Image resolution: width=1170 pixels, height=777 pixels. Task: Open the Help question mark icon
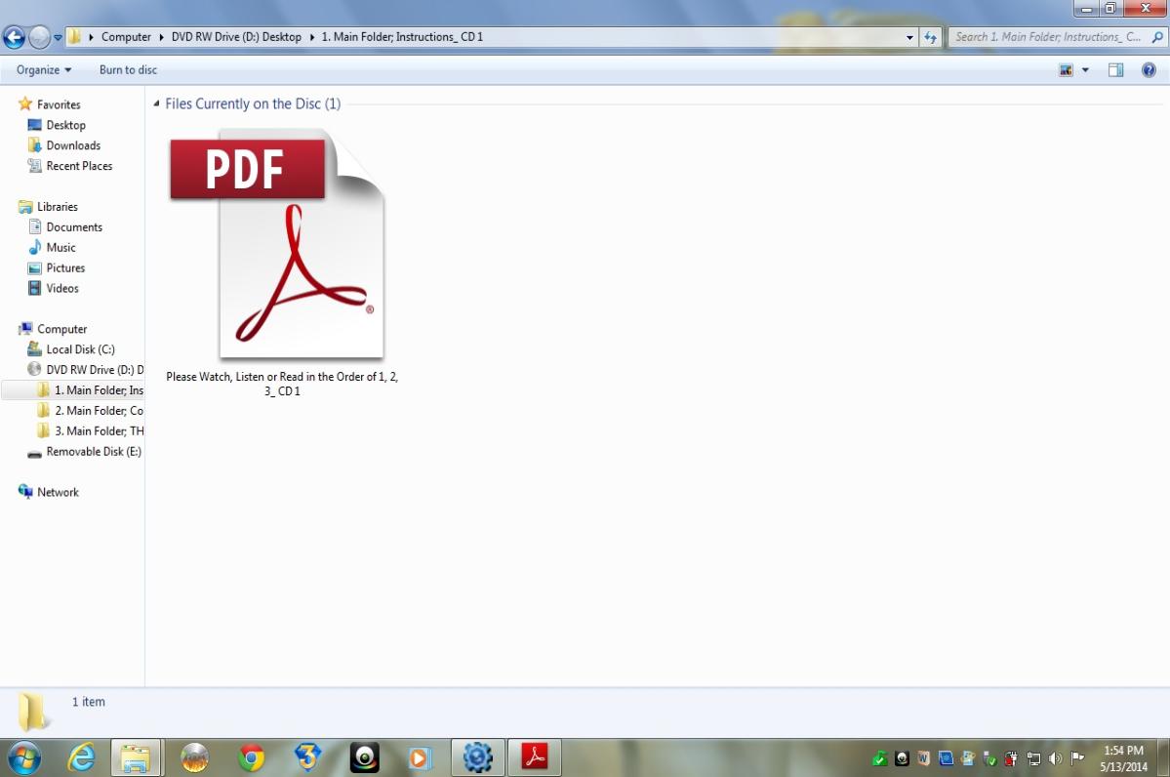tap(1150, 70)
